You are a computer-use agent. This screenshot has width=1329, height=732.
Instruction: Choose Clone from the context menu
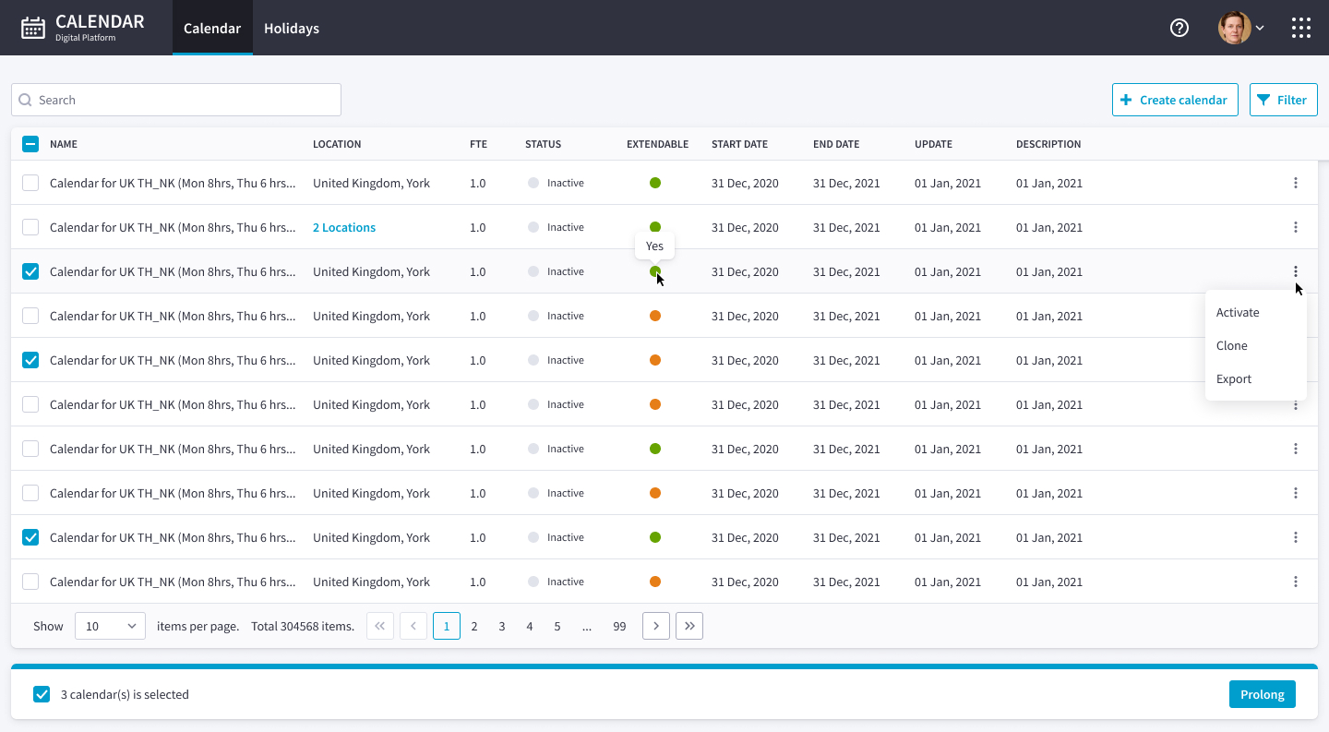click(x=1232, y=345)
